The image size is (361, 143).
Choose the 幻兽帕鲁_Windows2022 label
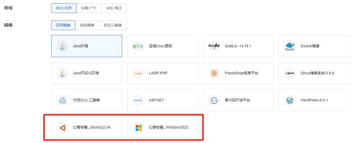pos(168,127)
